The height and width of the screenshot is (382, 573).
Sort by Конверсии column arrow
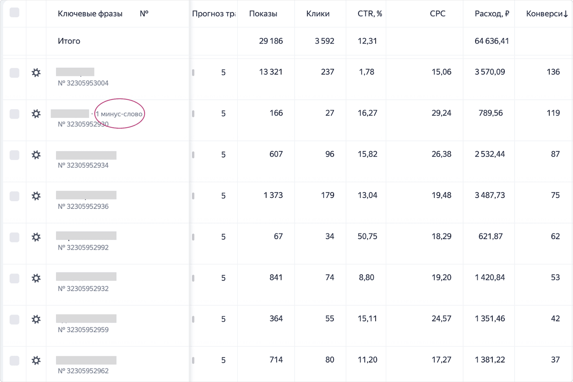coord(565,14)
